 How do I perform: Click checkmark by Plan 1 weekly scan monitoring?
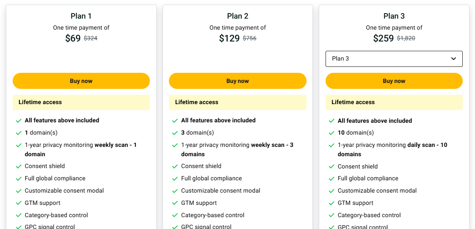19,145
